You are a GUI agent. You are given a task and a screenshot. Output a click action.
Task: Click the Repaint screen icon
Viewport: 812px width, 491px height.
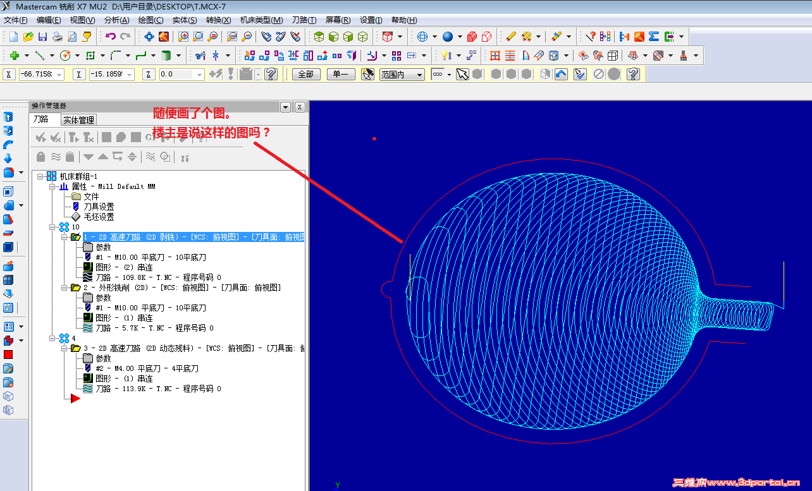coord(164,37)
